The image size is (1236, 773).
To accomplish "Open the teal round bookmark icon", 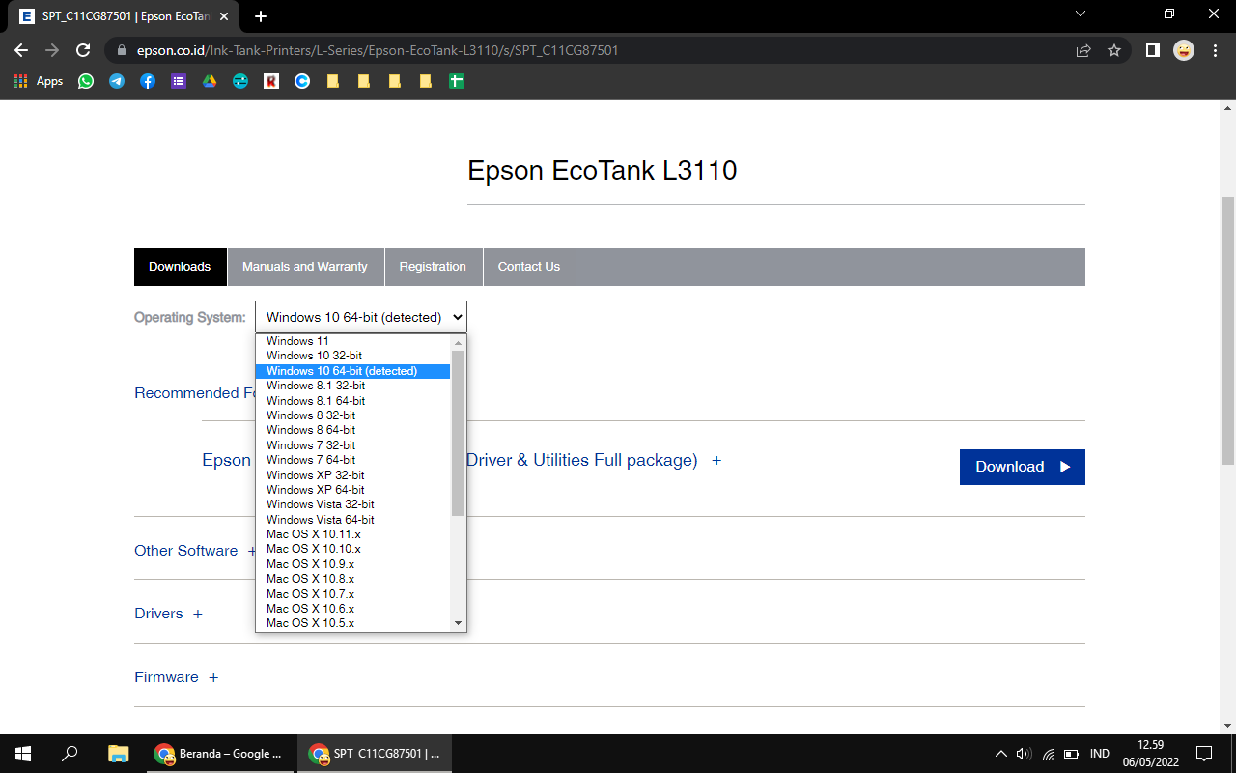I will coord(240,82).
